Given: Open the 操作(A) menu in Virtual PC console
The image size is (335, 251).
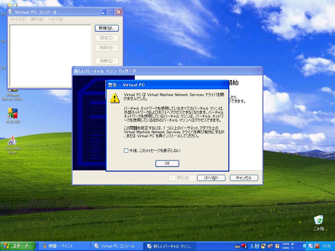Looking at the screenshot, I should click(x=37, y=19).
